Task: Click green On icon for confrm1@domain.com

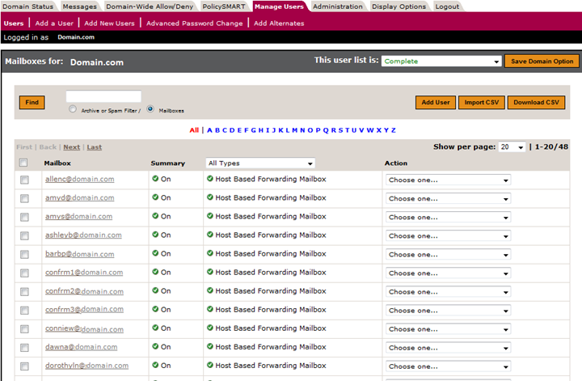Action: tap(154, 273)
